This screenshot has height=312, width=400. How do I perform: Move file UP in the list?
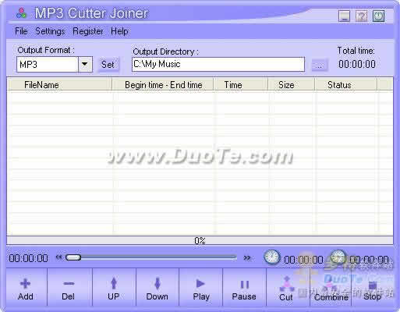[x=114, y=288]
